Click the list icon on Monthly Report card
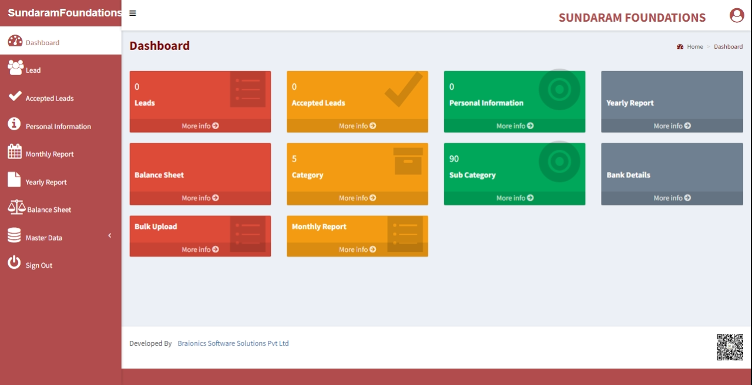This screenshot has height=385, width=752. (x=405, y=234)
